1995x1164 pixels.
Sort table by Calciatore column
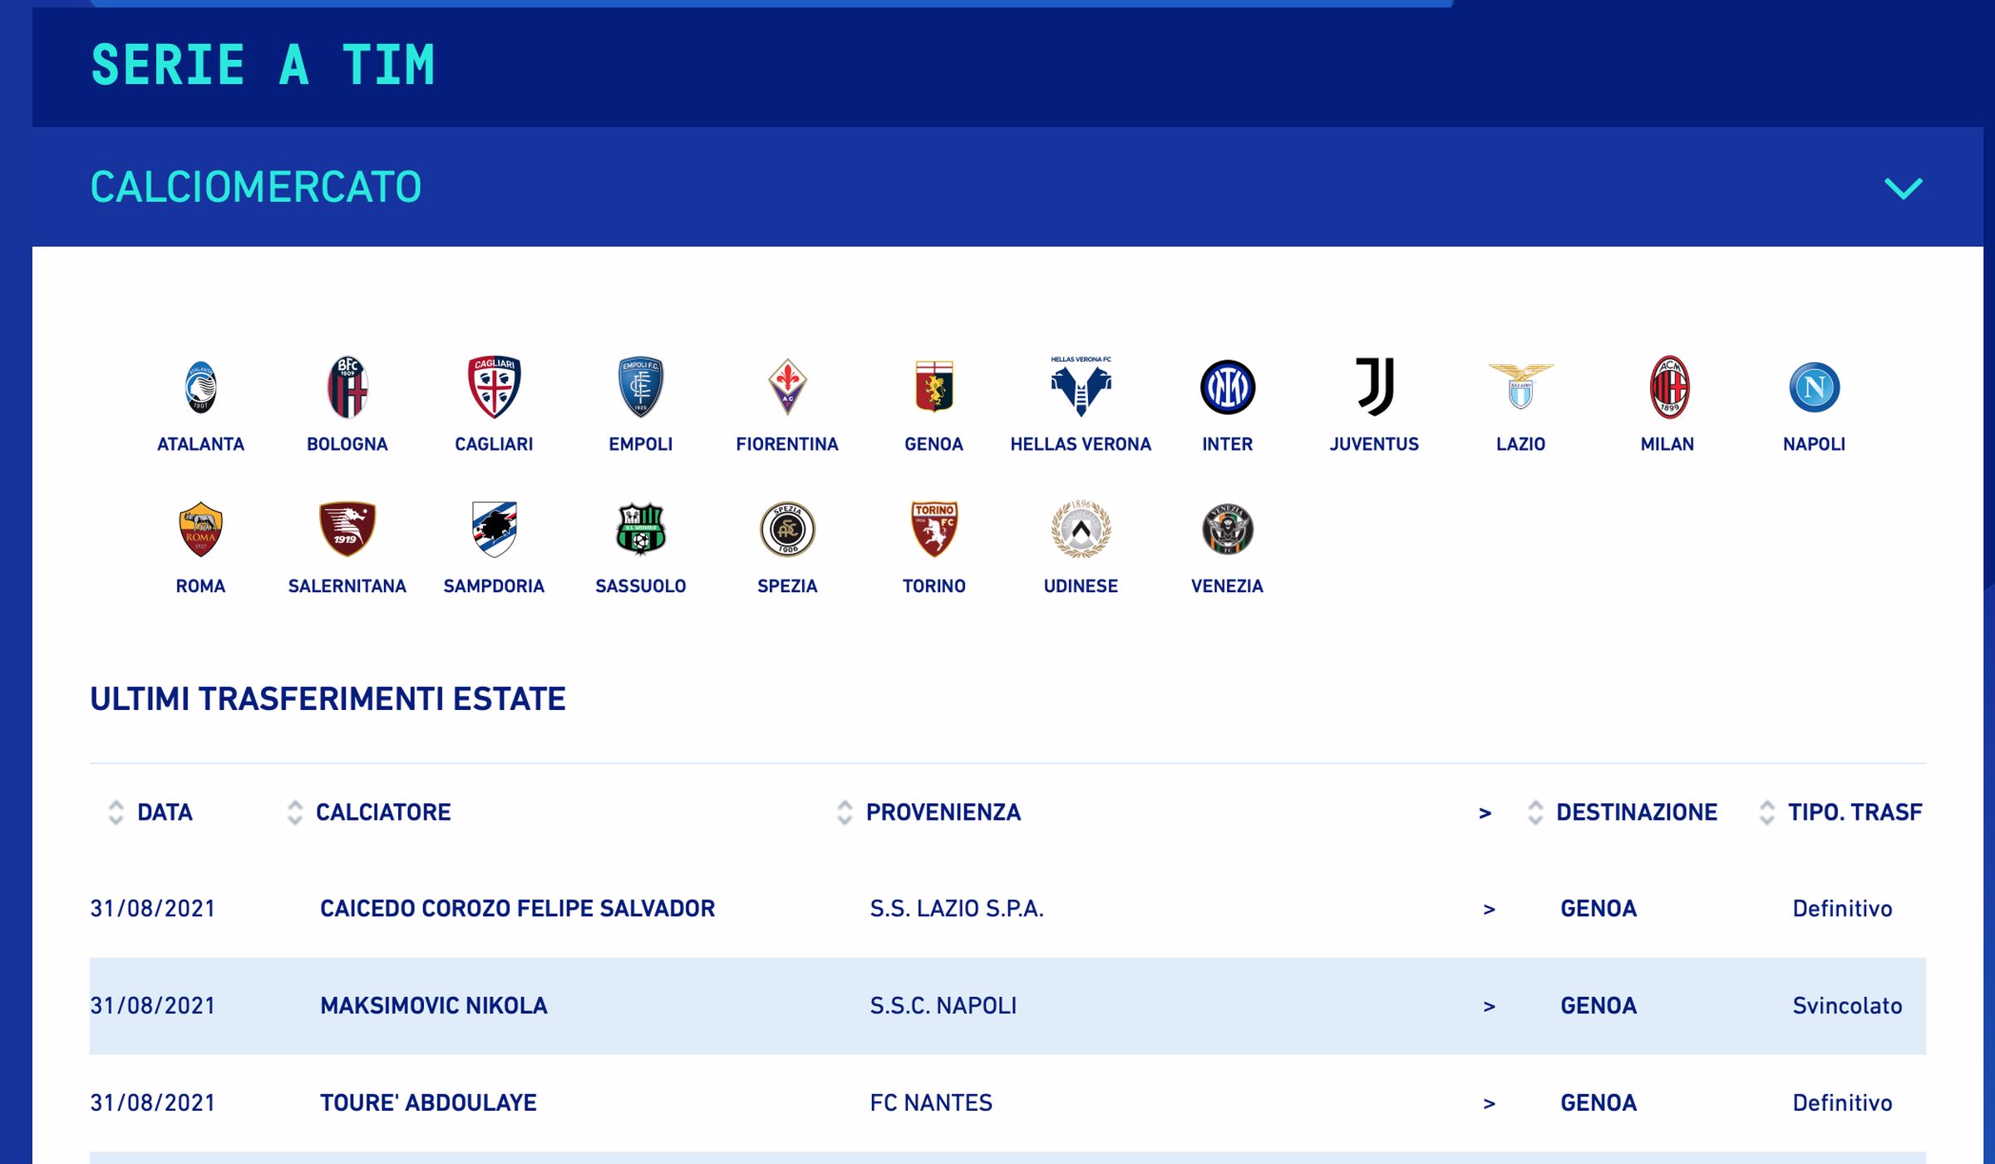click(x=295, y=812)
